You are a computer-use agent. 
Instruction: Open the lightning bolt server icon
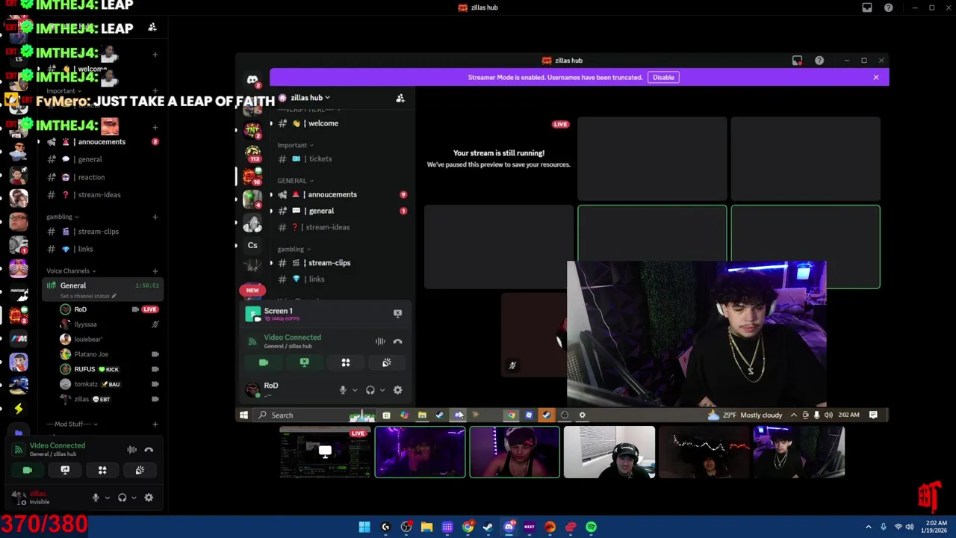pyautogui.click(x=19, y=409)
